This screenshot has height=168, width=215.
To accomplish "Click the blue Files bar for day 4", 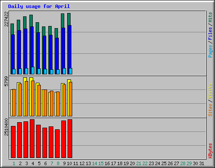I will point(32,47).
